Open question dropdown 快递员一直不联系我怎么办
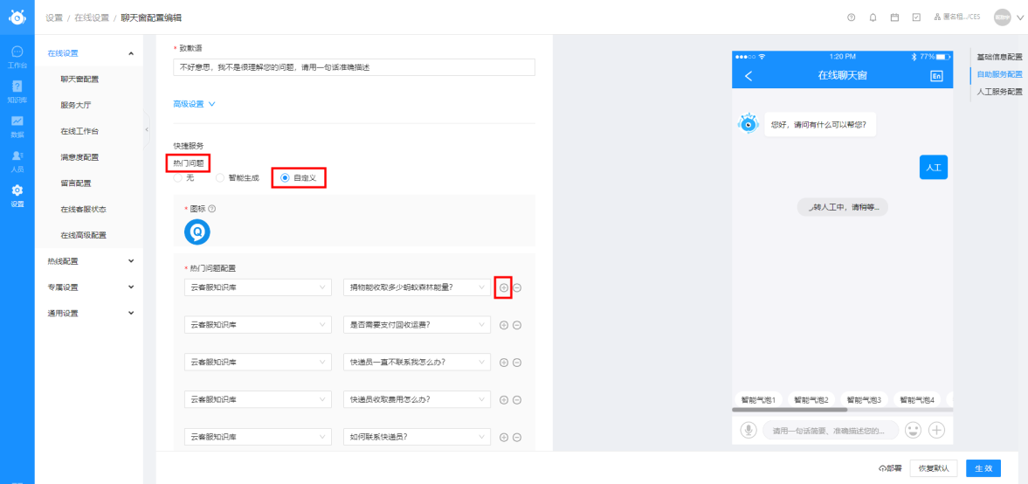The image size is (1028, 484). pyautogui.click(x=417, y=362)
